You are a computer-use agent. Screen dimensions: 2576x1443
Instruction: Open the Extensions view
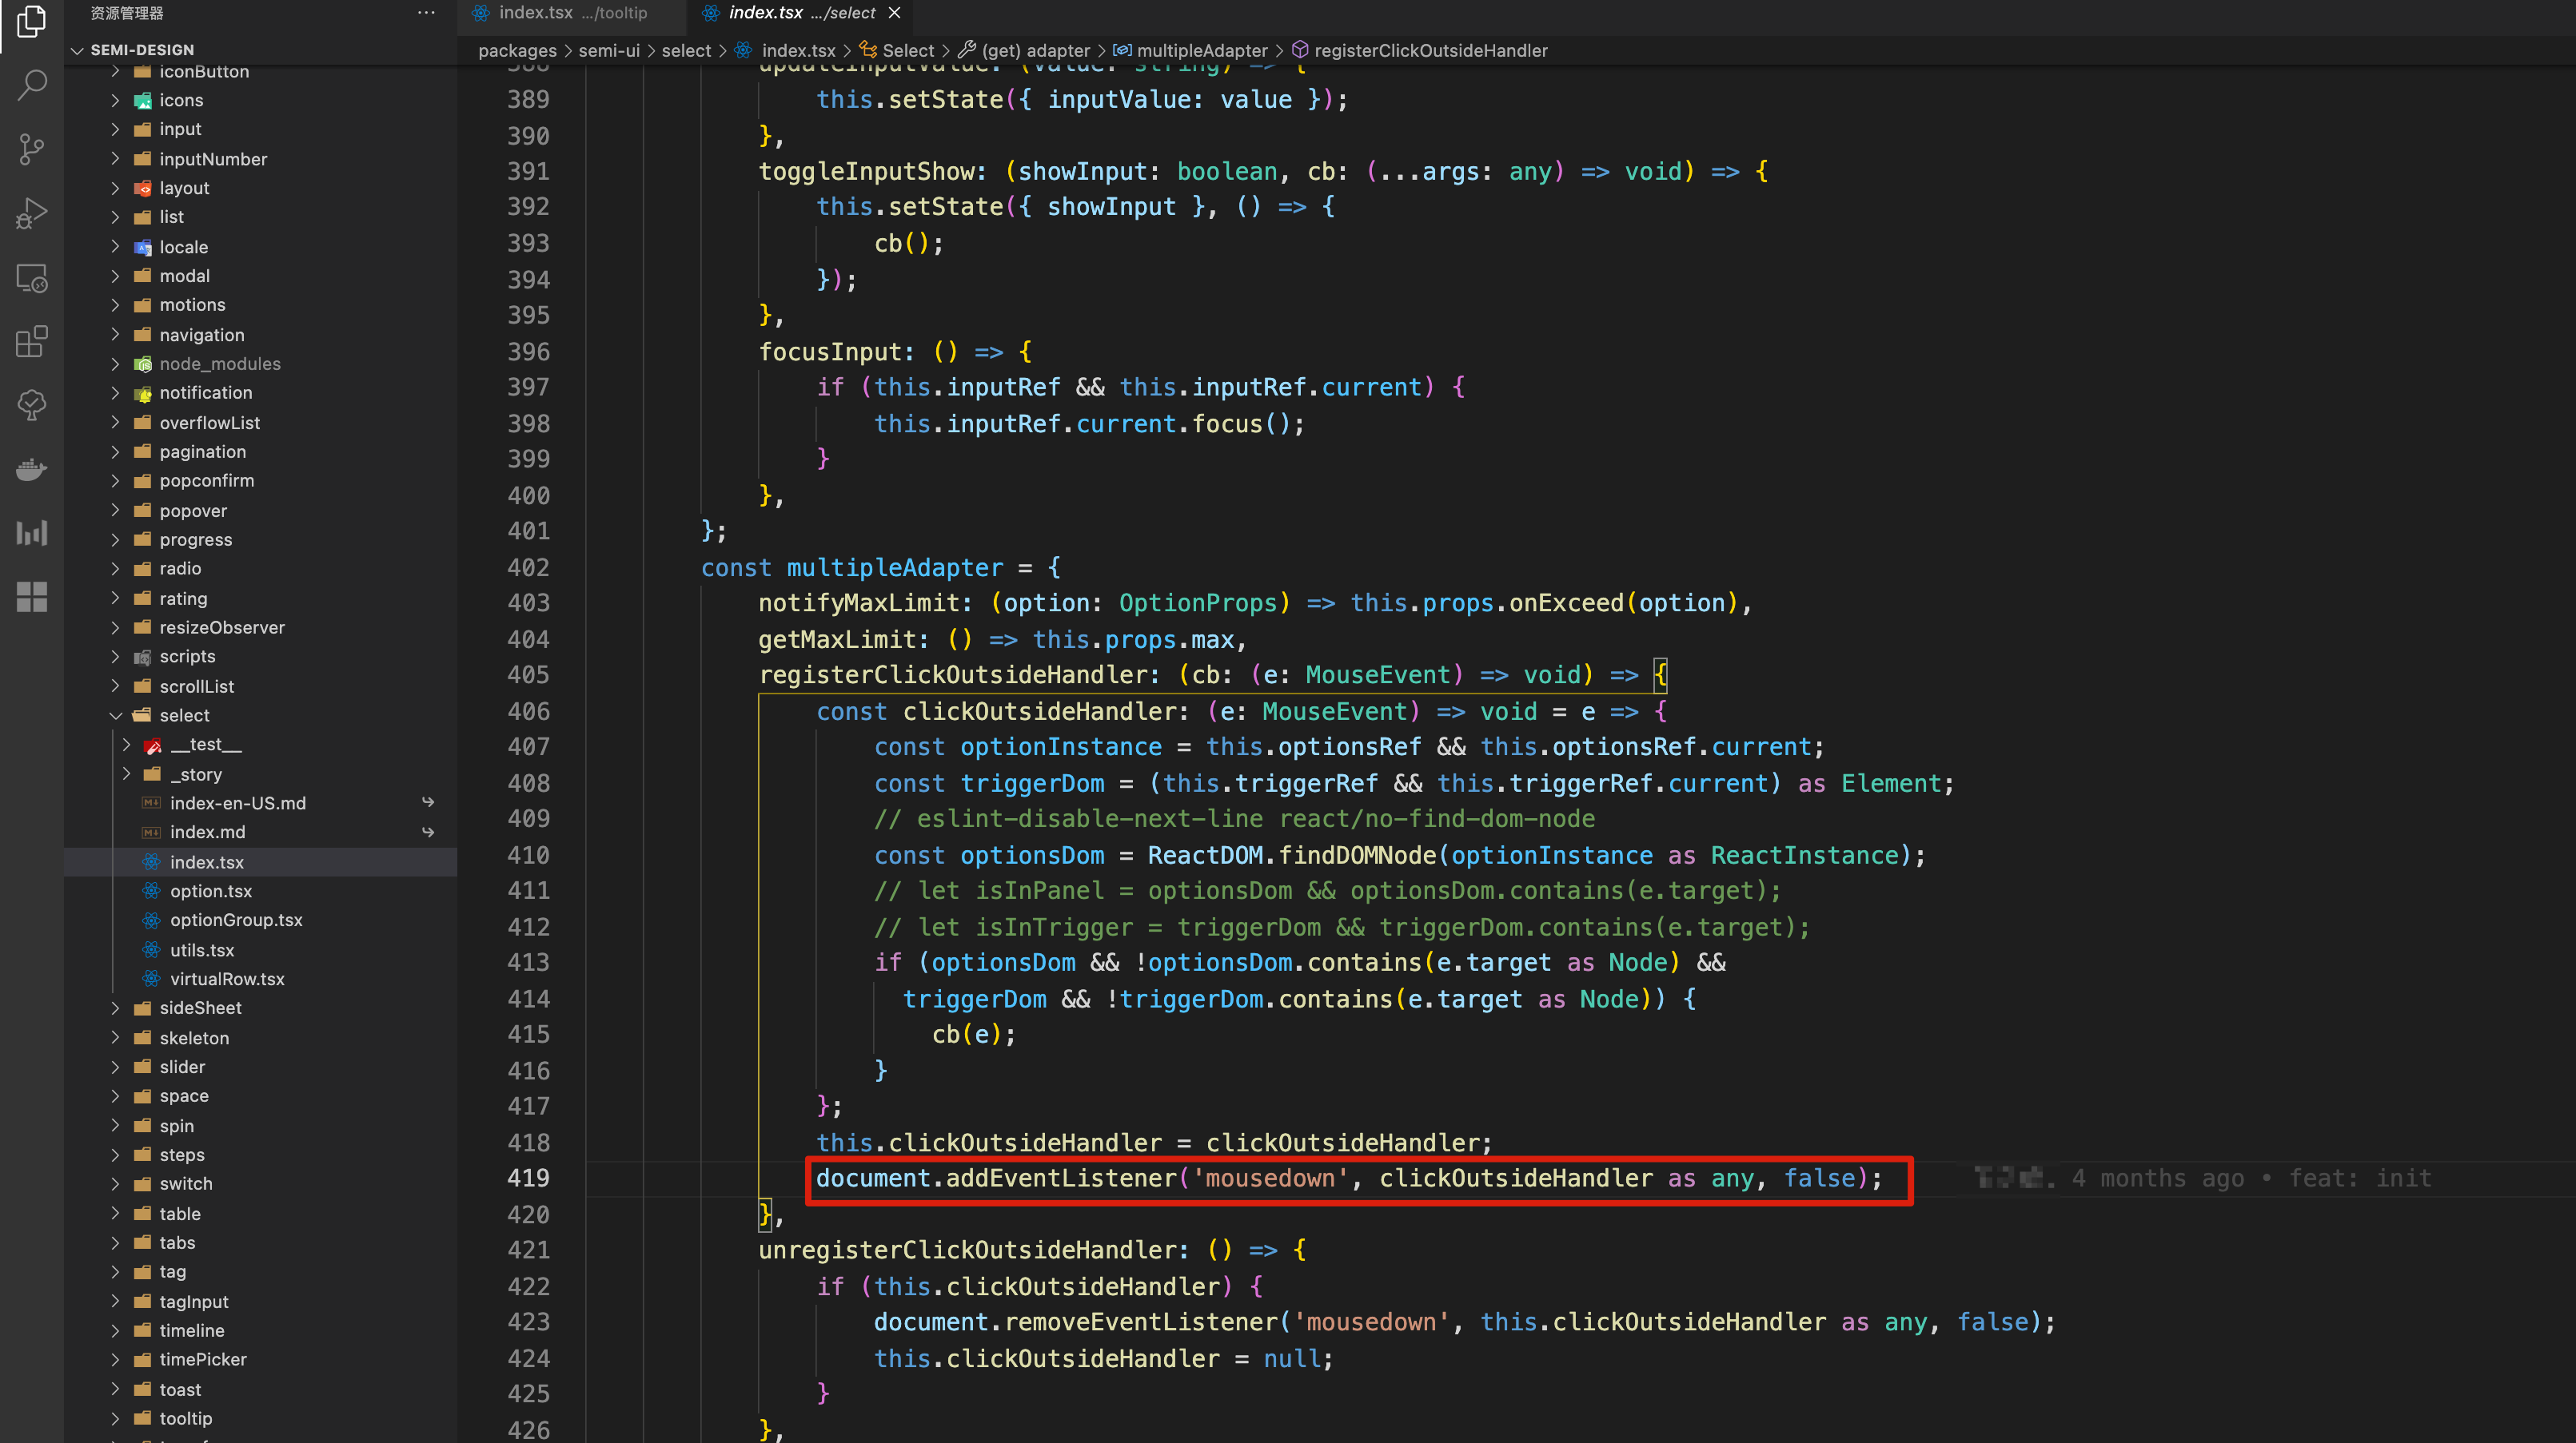point(31,340)
